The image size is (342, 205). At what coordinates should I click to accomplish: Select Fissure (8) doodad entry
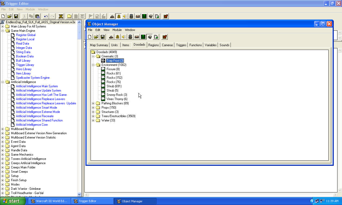(x=113, y=69)
